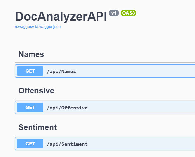Select the /api/Names path text
Screen dimensions: 195x157
pos(61,72)
